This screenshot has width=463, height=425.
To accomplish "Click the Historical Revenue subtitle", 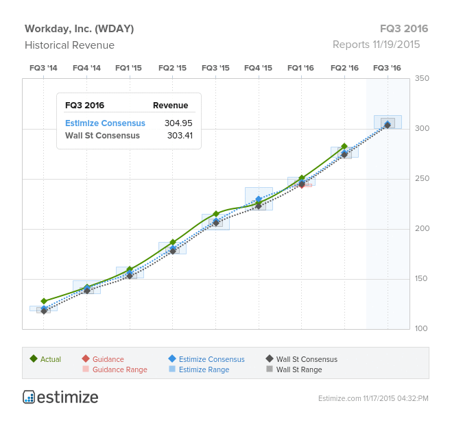I will coord(69,45).
